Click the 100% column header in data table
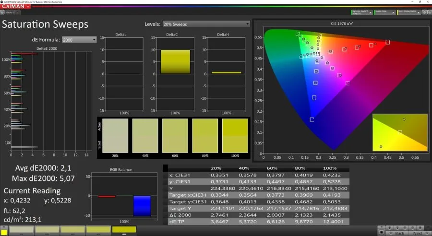The width and height of the screenshot is (432, 236). [x=332, y=168]
